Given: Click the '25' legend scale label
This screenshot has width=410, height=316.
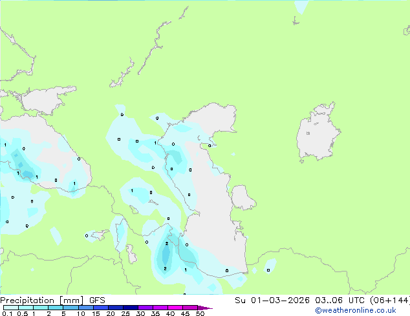Looking at the screenshot, I should [125, 313].
